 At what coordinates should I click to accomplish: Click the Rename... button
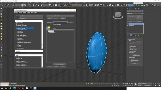pyautogui.click(x=63, y=18)
